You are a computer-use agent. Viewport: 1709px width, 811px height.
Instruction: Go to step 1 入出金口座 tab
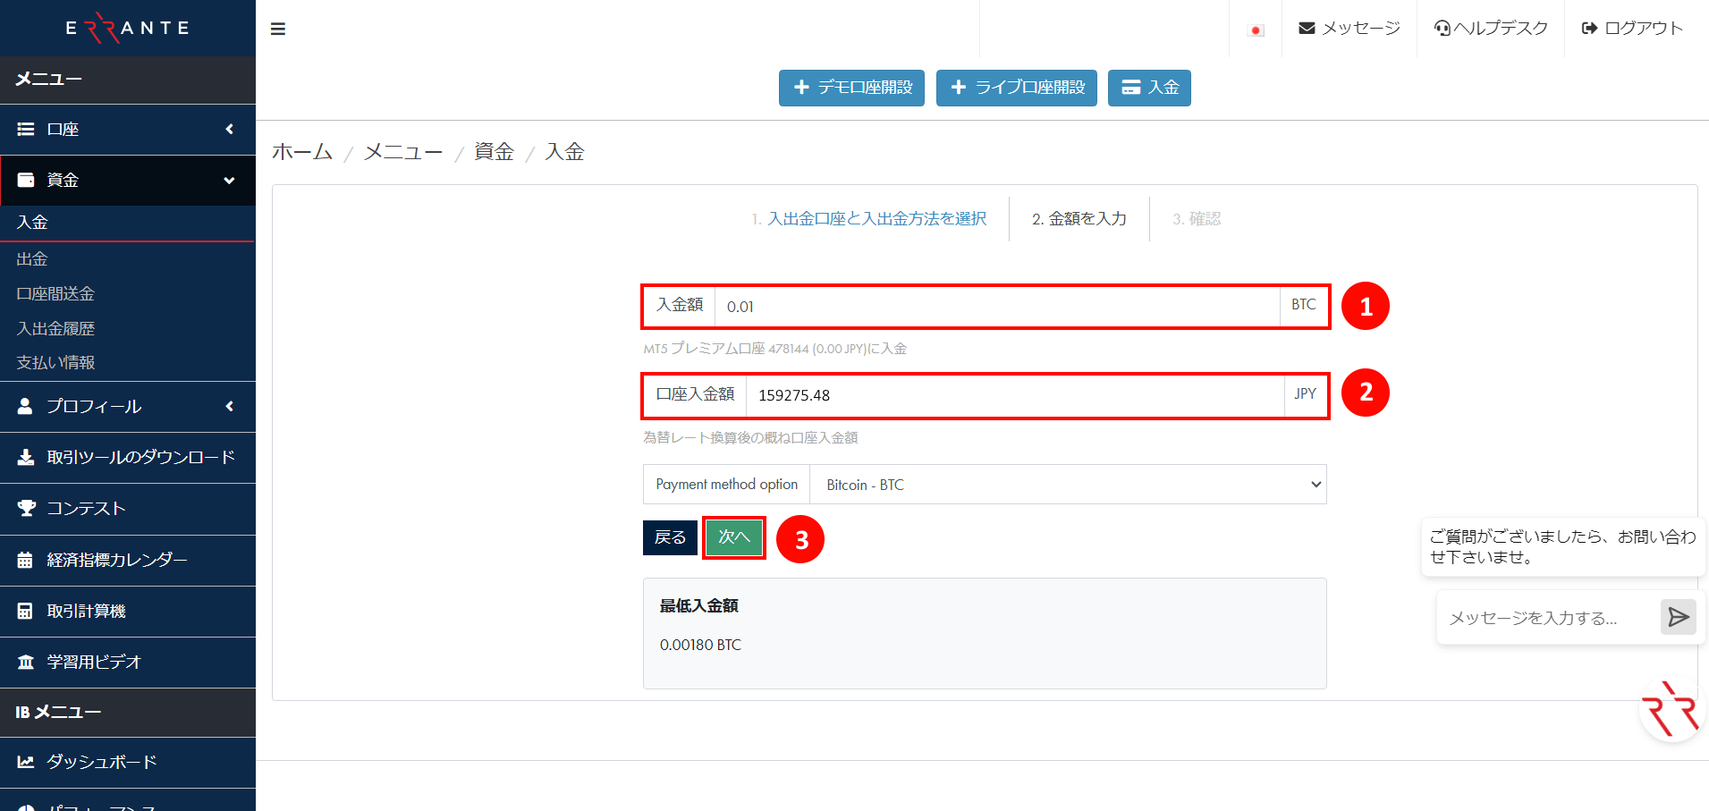[x=876, y=219]
